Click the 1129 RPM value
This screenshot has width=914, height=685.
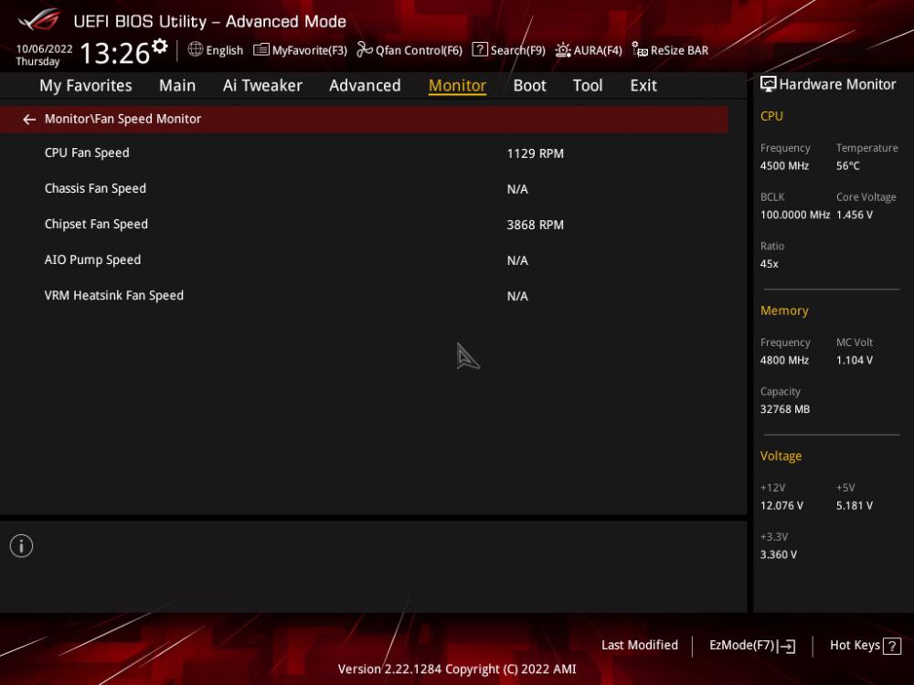point(535,153)
